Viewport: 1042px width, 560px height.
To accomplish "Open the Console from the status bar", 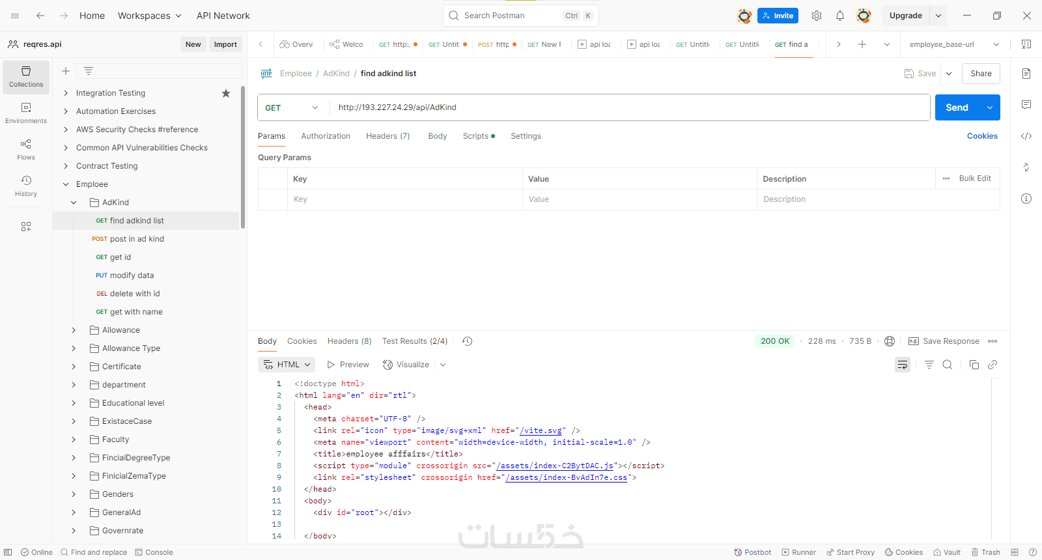I will click(x=154, y=552).
